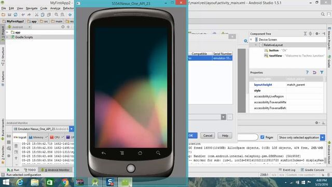
Task: Click the Cut scissors icon
Action: (x=36, y=15)
